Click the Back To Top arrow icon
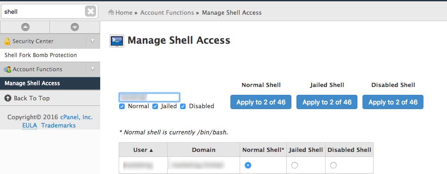Screen dimensions: 447x174 [8, 98]
